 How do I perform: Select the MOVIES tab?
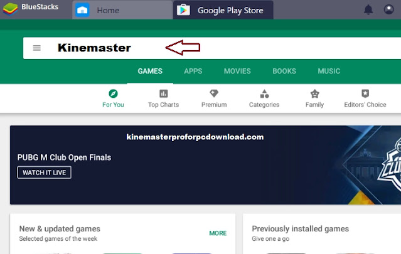coord(237,71)
